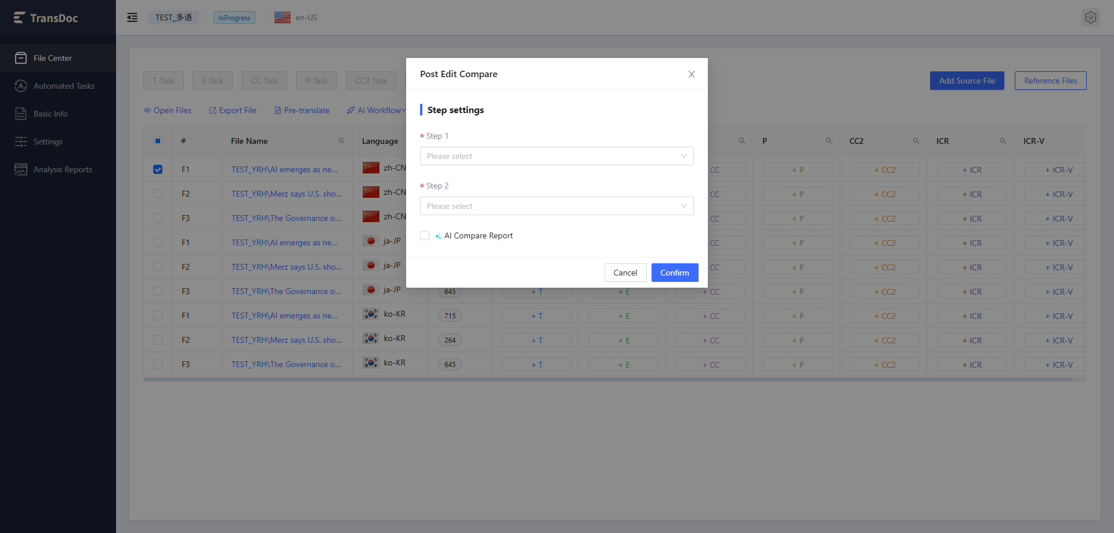This screenshot has height=533, width=1114.
Task: Click the CC Task button
Action: 265,81
